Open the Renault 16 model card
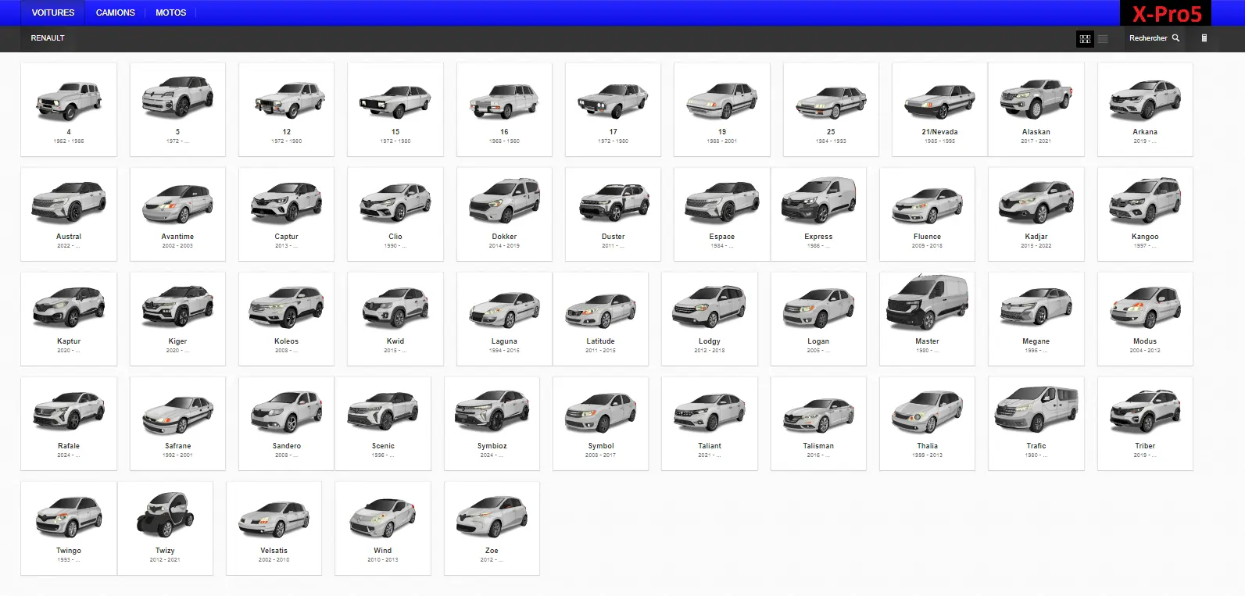 click(x=504, y=109)
